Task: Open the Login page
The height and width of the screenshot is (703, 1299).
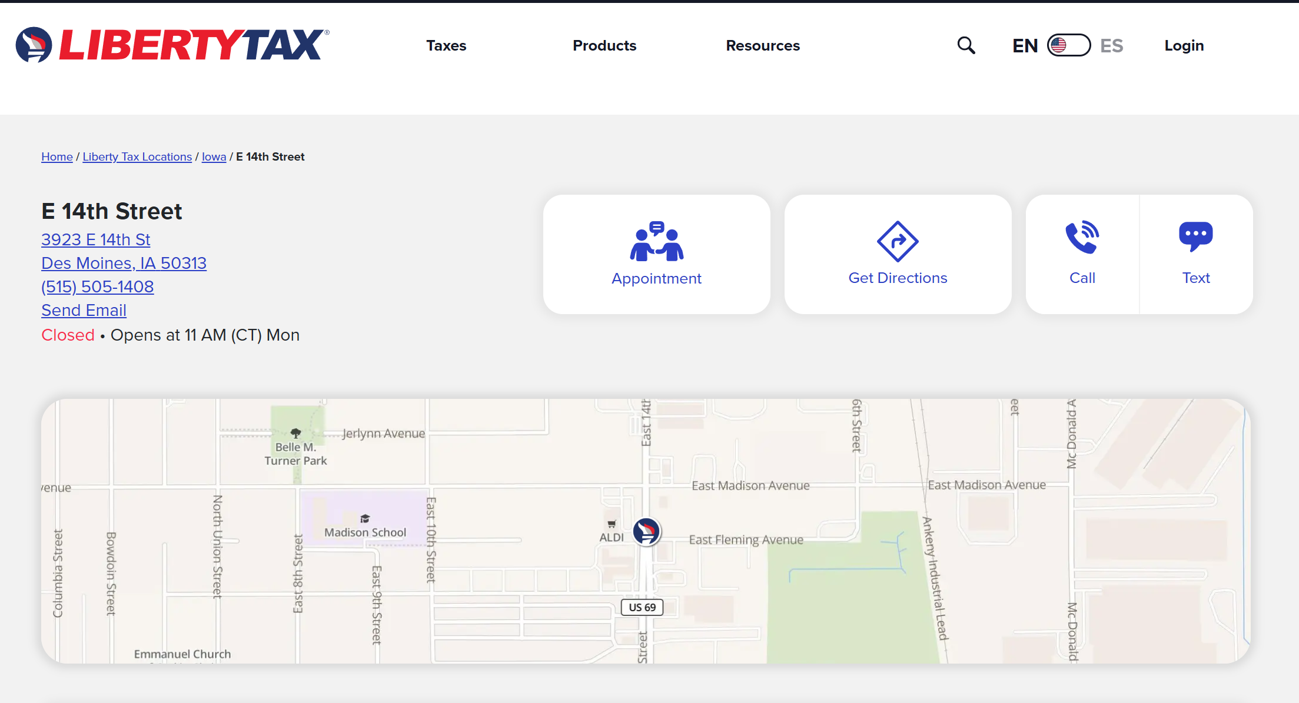Action: 1184,45
